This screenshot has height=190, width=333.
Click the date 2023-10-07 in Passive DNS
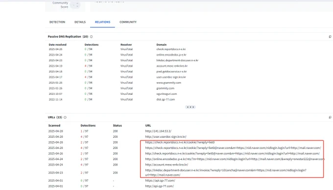tap(55, 94)
